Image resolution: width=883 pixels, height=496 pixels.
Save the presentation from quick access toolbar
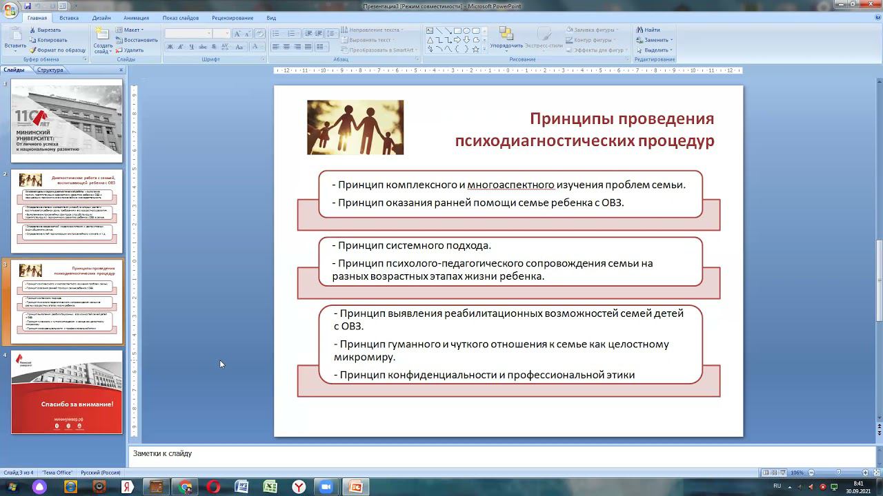click(x=27, y=6)
